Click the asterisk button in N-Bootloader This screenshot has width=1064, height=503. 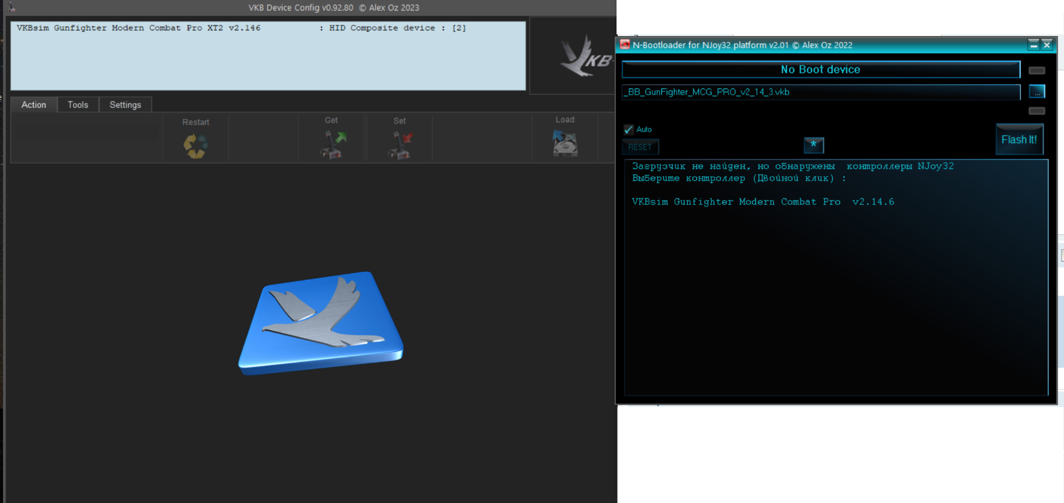(813, 145)
